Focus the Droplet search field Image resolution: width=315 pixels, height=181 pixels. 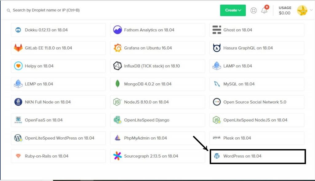coord(46,10)
